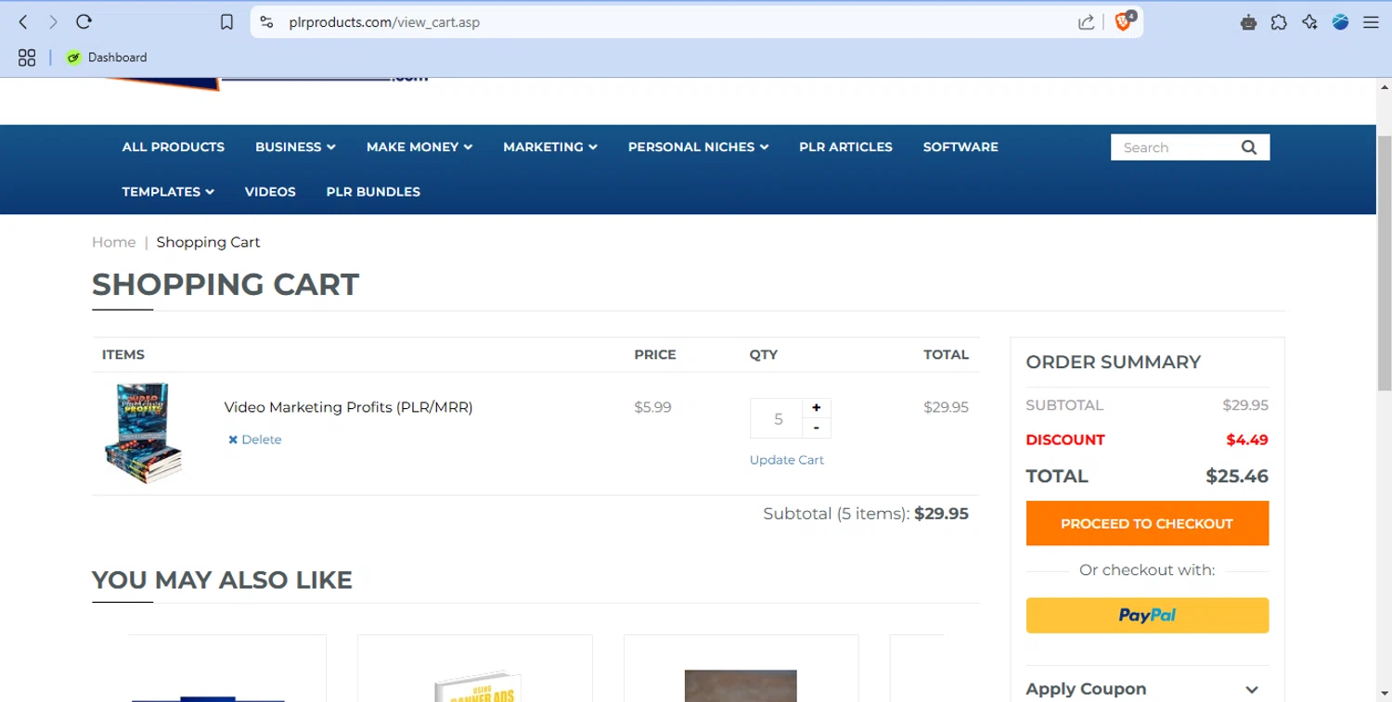The width and height of the screenshot is (1392, 702).
Task: Go back to the previous page
Action: [x=24, y=21]
